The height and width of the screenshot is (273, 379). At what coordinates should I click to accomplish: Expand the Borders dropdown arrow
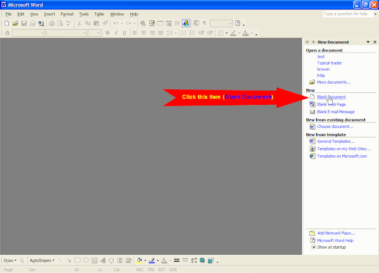pyautogui.click(x=226, y=33)
